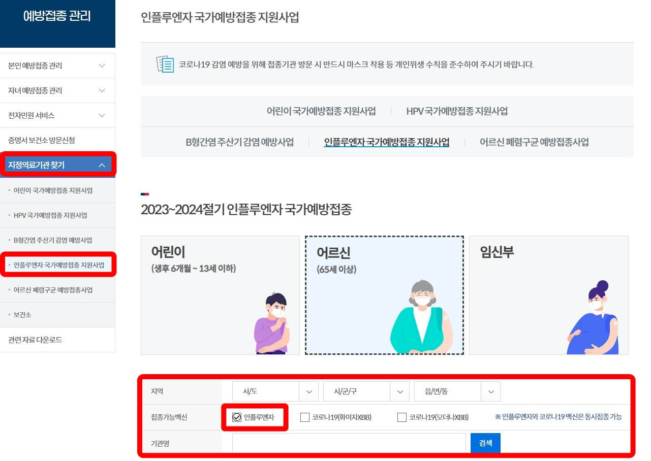Open the 시/도 region dropdown
The image size is (651, 461).
pos(275,391)
